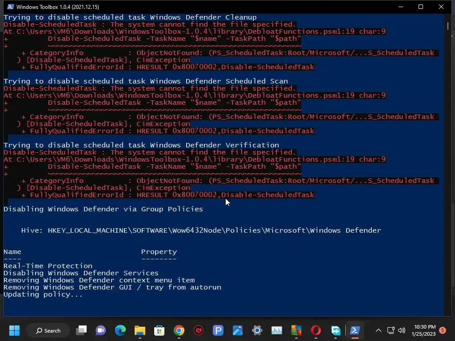Open Microsoft Store from the taskbar
This screenshot has height=341, width=455.
pyautogui.click(x=160, y=330)
